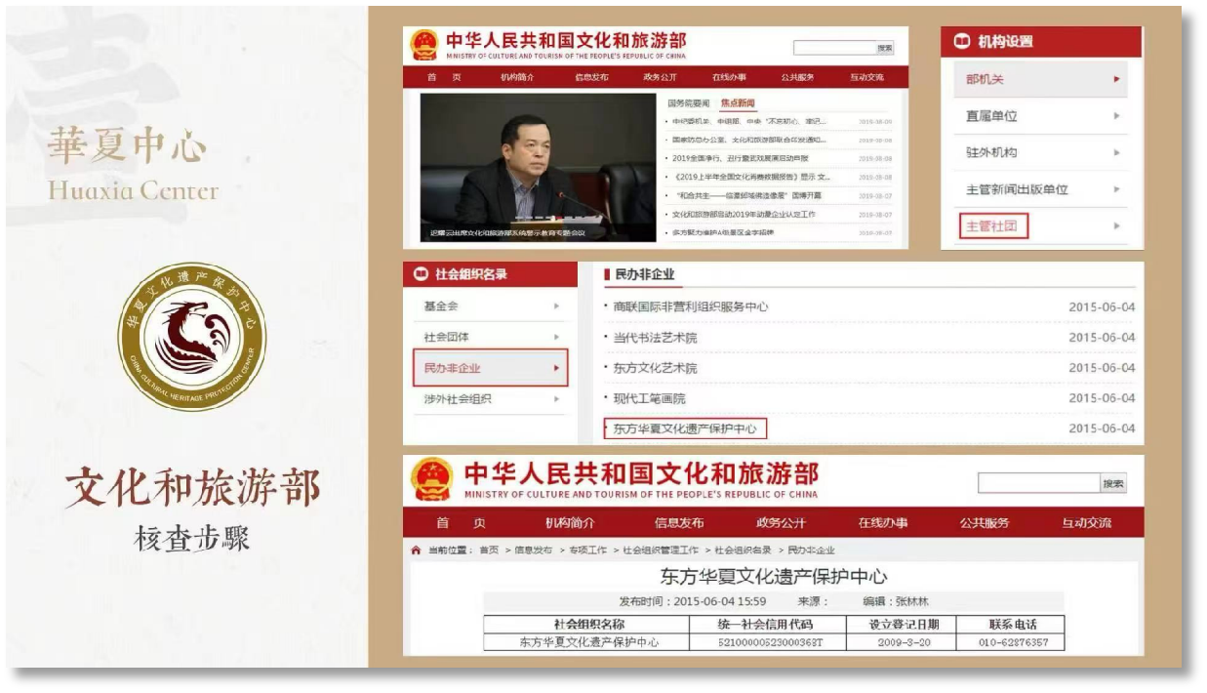Open 现代工笔画院 in the list
The width and height of the screenshot is (1207, 693).
pos(650,398)
